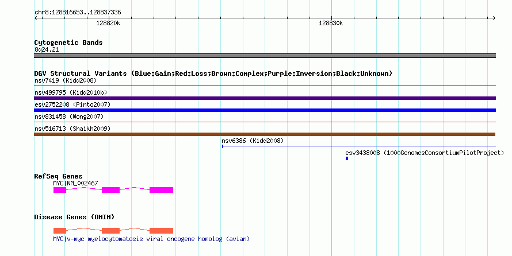Click the middle orange OMIM MYC exon
The height and width of the screenshot is (256, 512).
[x=110, y=231]
